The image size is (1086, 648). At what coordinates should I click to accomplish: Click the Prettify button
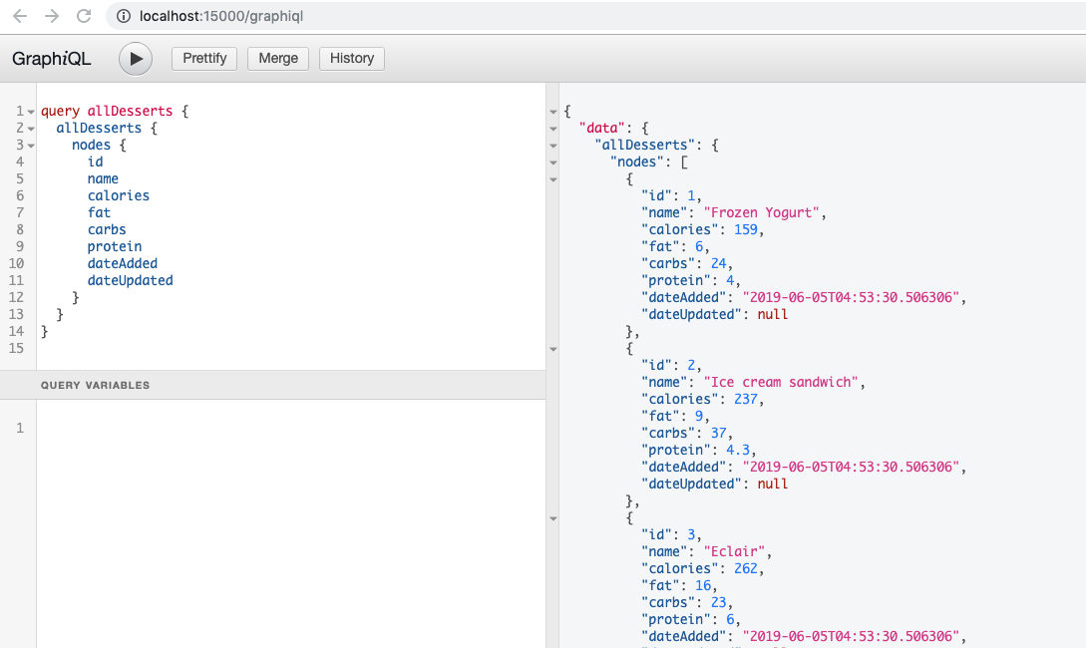[203, 58]
